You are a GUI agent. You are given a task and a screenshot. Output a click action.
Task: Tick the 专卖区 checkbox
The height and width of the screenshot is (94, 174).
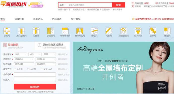[28, 69]
